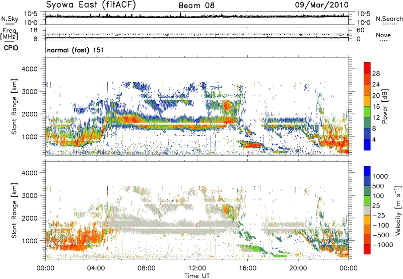
Task: Click the '18' frequency axis tick label
Action: [x=34, y=30]
